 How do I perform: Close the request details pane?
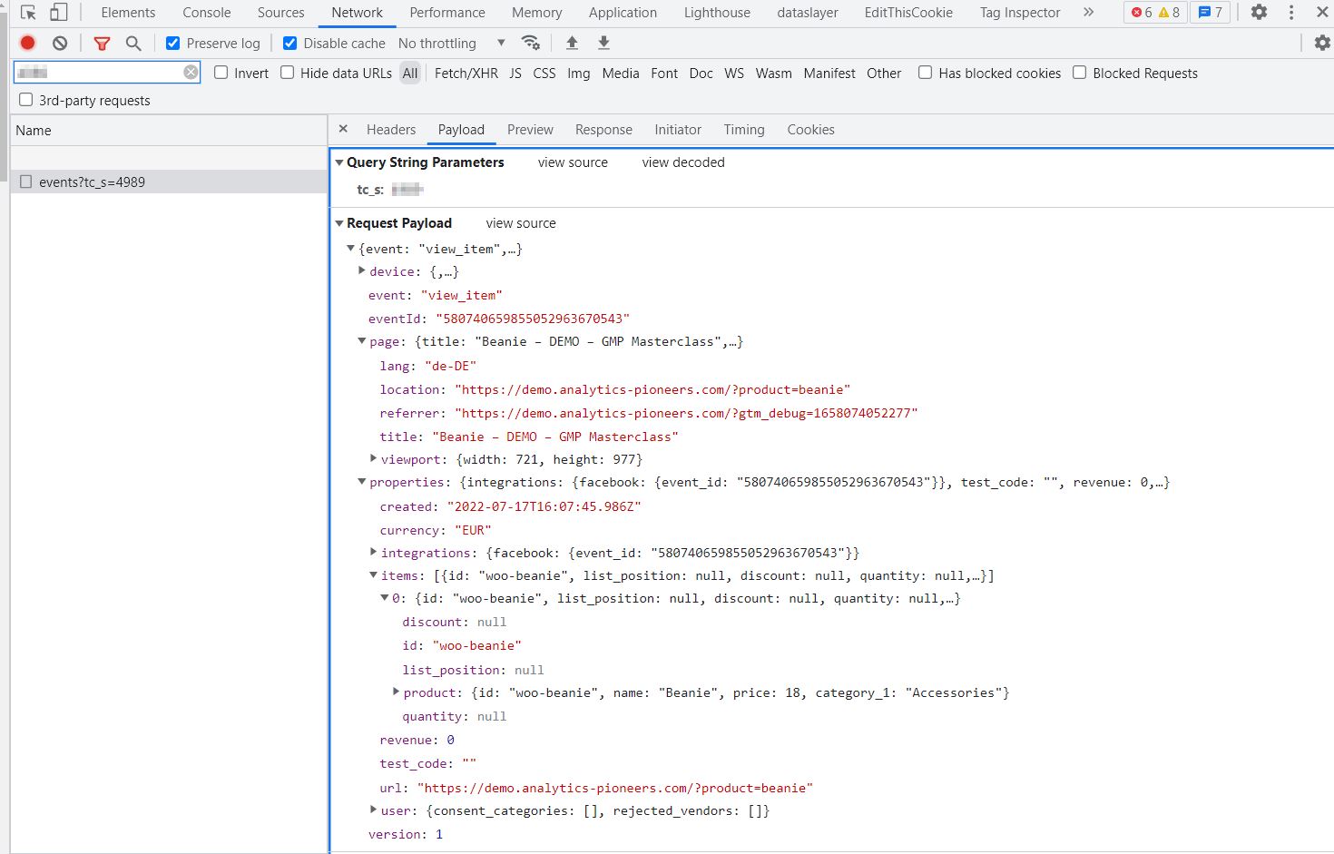tap(343, 129)
